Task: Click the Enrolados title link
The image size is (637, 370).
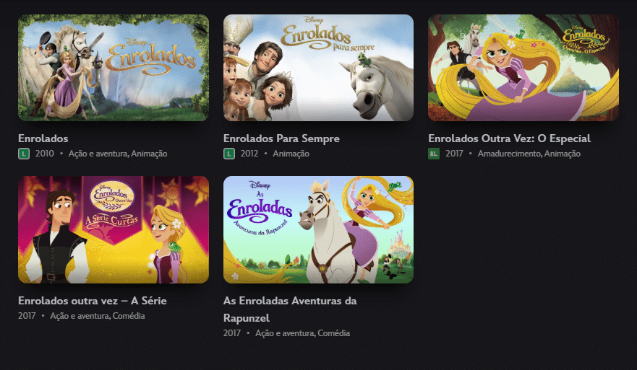Action: tap(43, 138)
